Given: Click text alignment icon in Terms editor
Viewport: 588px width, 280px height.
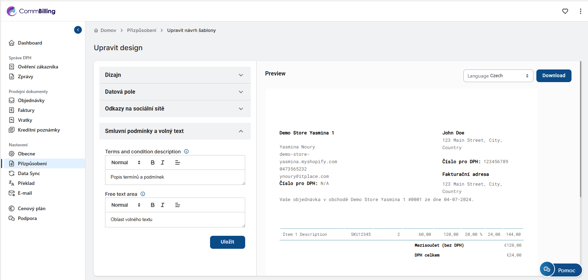Looking at the screenshot, I should point(177,162).
